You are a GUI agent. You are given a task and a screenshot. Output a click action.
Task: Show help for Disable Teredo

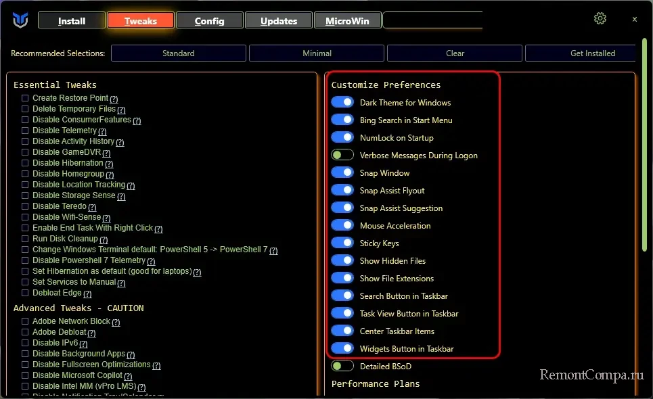click(92, 207)
